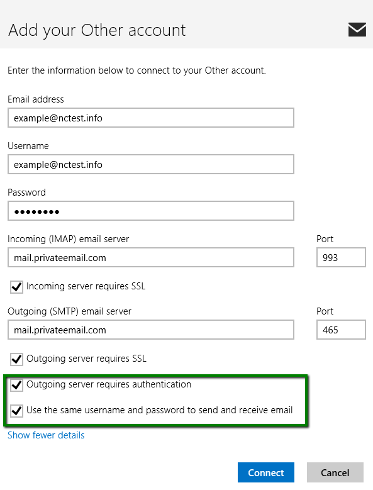373x490 pixels.
Task: Uncheck Use the same username and password
Action: click(16, 411)
